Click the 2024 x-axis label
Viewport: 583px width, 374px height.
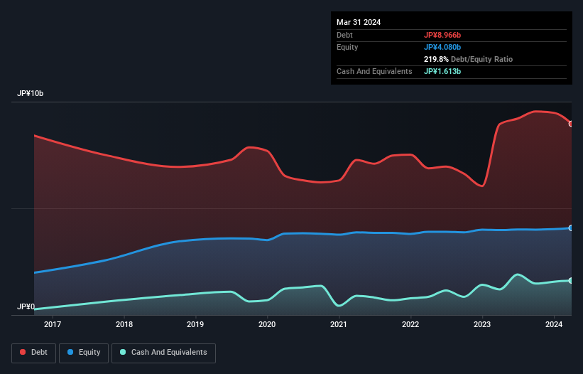tap(554, 324)
